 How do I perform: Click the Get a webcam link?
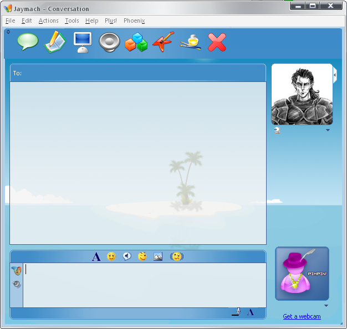point(302,316)
